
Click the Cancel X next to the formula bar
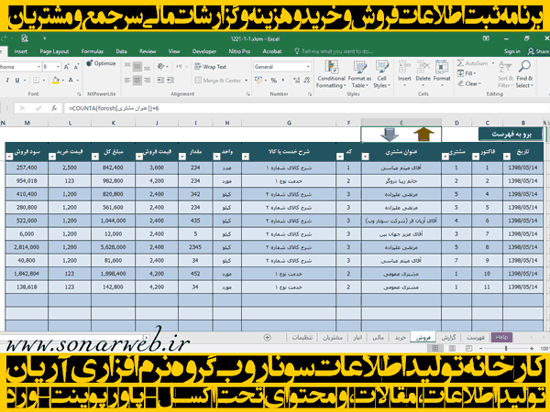22,108
